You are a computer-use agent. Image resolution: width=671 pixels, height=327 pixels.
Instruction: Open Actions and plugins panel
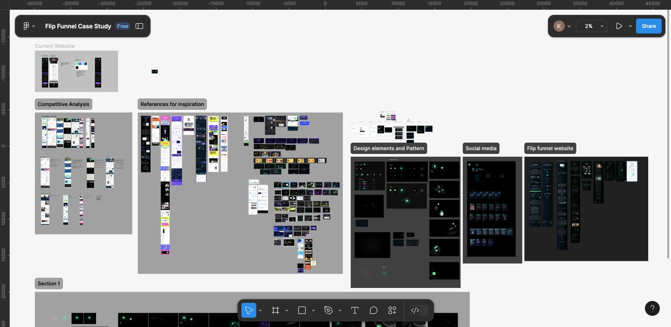click(392, 310)
